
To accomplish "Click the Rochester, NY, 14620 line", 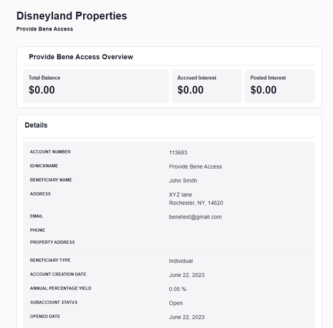I will click(x=196, y=203).
